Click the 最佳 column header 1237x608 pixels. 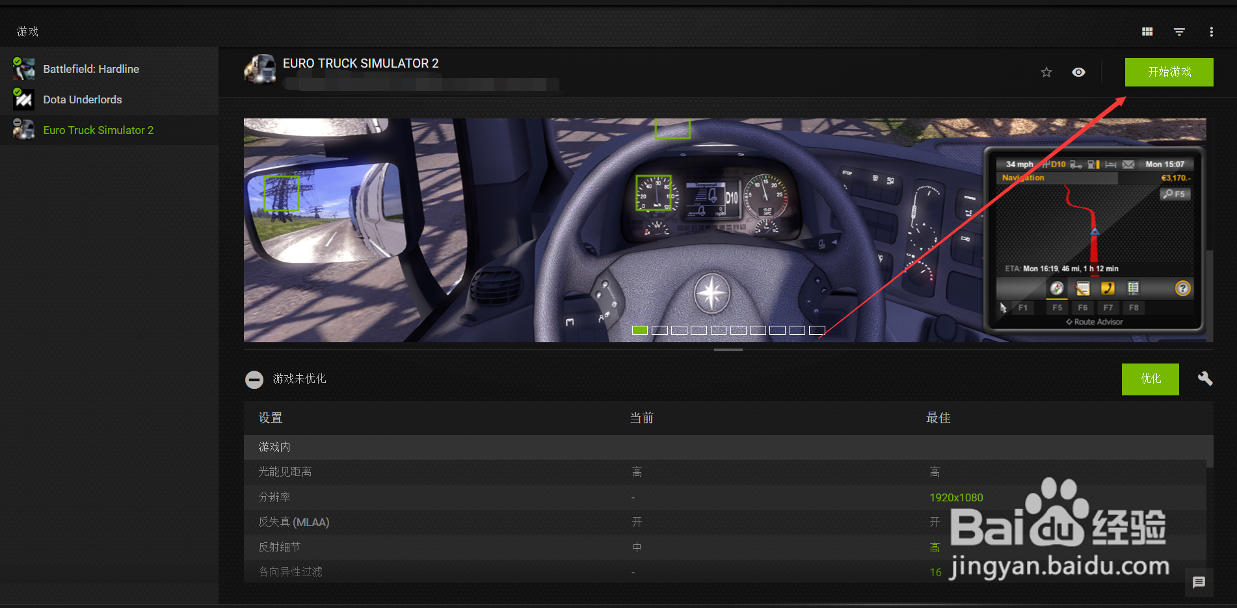938,418
